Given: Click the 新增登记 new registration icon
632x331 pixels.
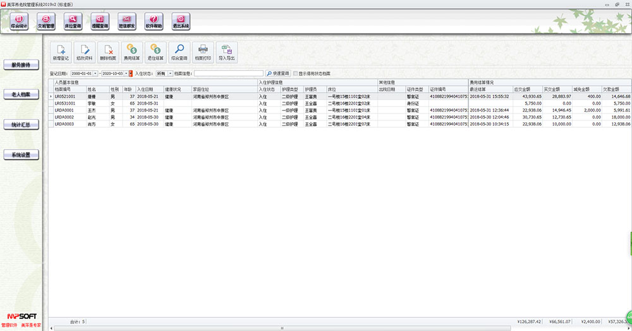Looking at the screenshot, I should pos(61,51).
